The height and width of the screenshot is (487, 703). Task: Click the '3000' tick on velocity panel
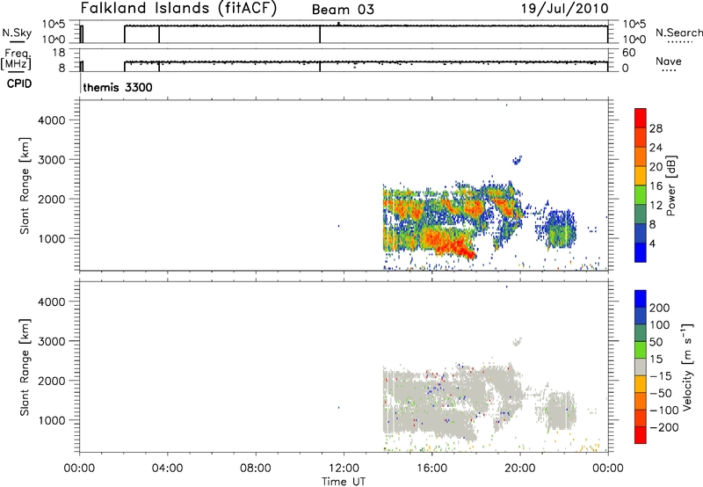52,341
